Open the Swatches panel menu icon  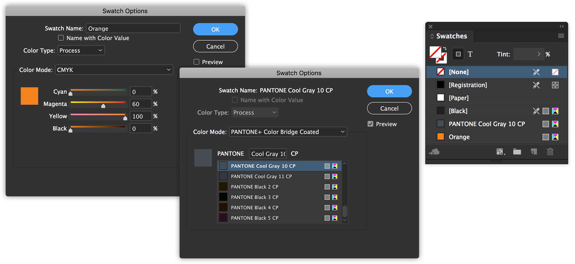[561, 36]
